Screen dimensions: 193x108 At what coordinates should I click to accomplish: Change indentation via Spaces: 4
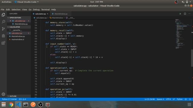pyautogui.click(x=160, y=99)
